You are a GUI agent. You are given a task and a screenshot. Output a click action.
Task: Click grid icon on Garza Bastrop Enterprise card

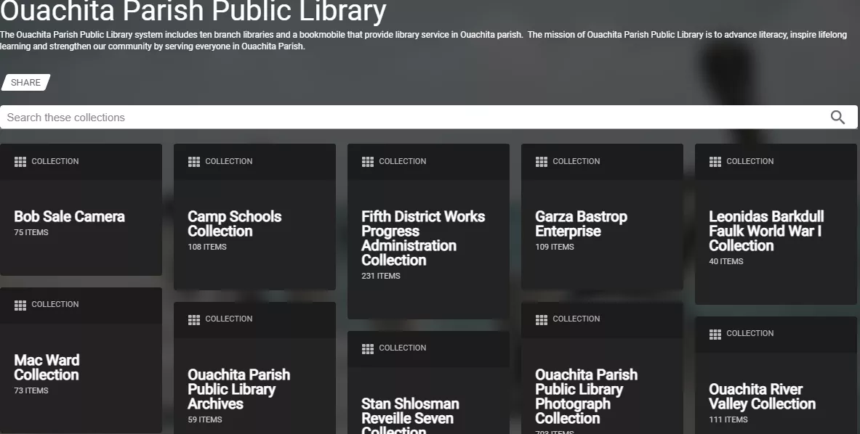pyautogui.click(x=542, y=161)
